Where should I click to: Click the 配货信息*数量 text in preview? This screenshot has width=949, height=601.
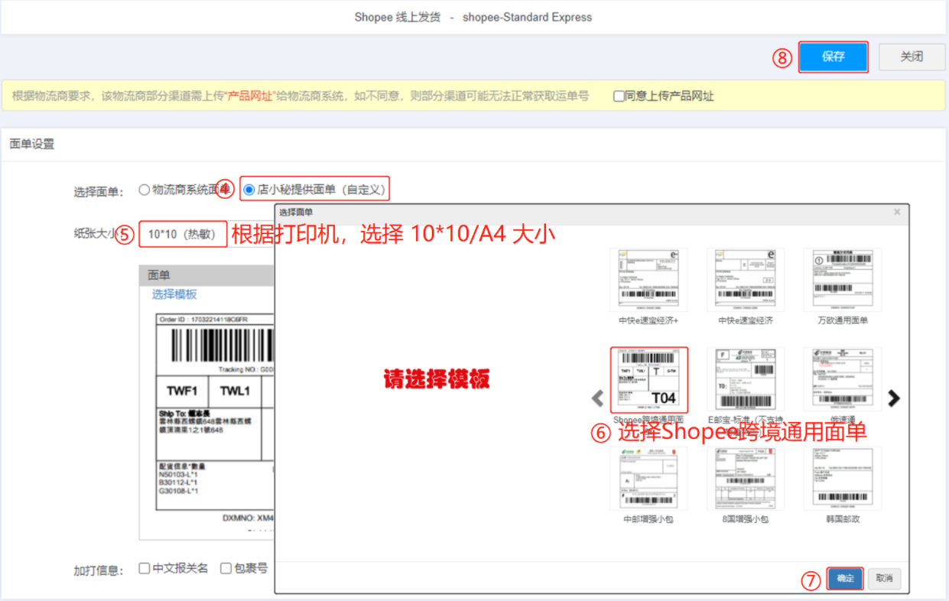click(182, 466)
